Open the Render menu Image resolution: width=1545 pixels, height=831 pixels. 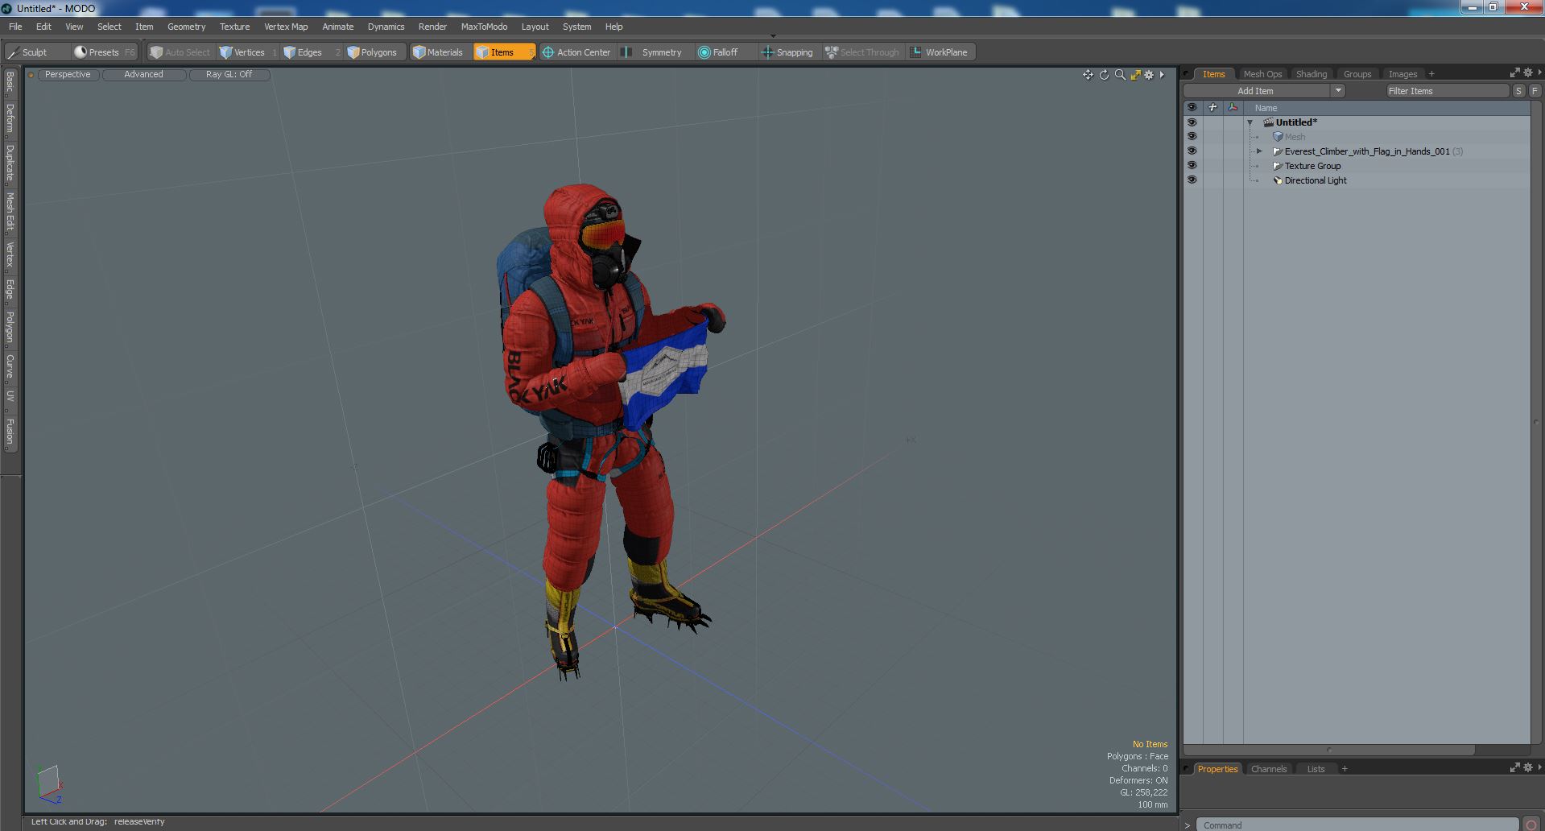(432, 27)
